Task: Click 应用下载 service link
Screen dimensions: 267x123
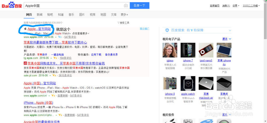Action: 96,55
